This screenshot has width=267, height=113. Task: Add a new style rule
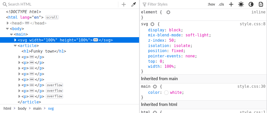point(231,4)
